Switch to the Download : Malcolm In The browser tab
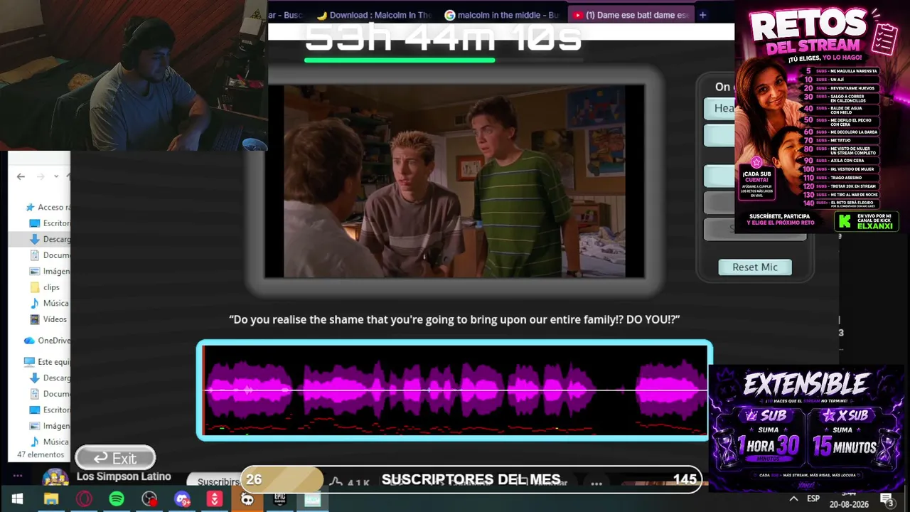 373,15
